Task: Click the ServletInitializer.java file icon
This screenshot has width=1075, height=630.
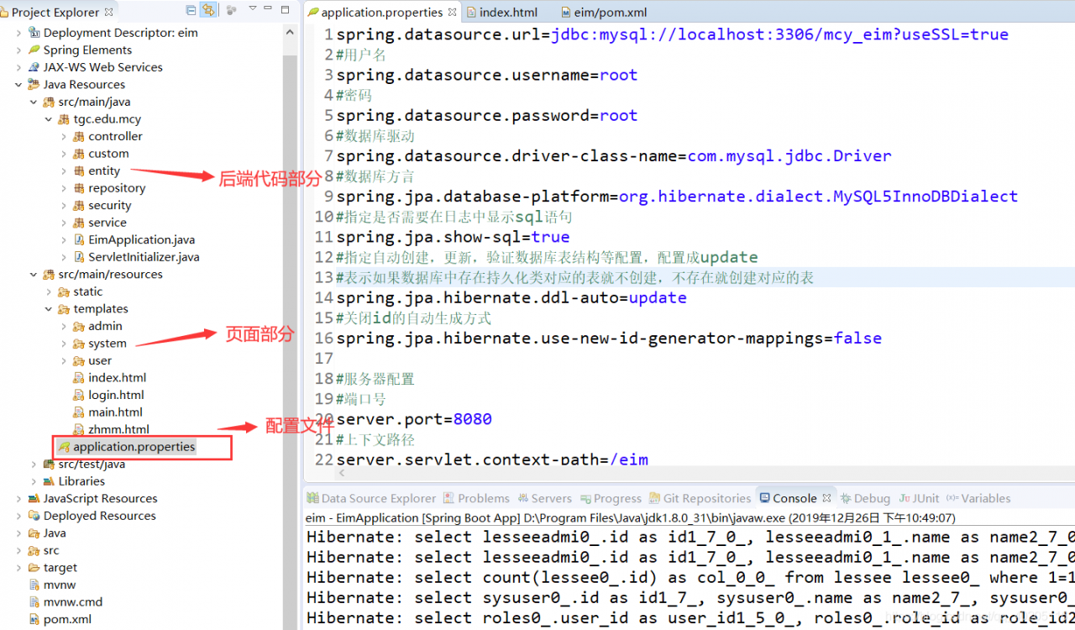Action: 79,257
